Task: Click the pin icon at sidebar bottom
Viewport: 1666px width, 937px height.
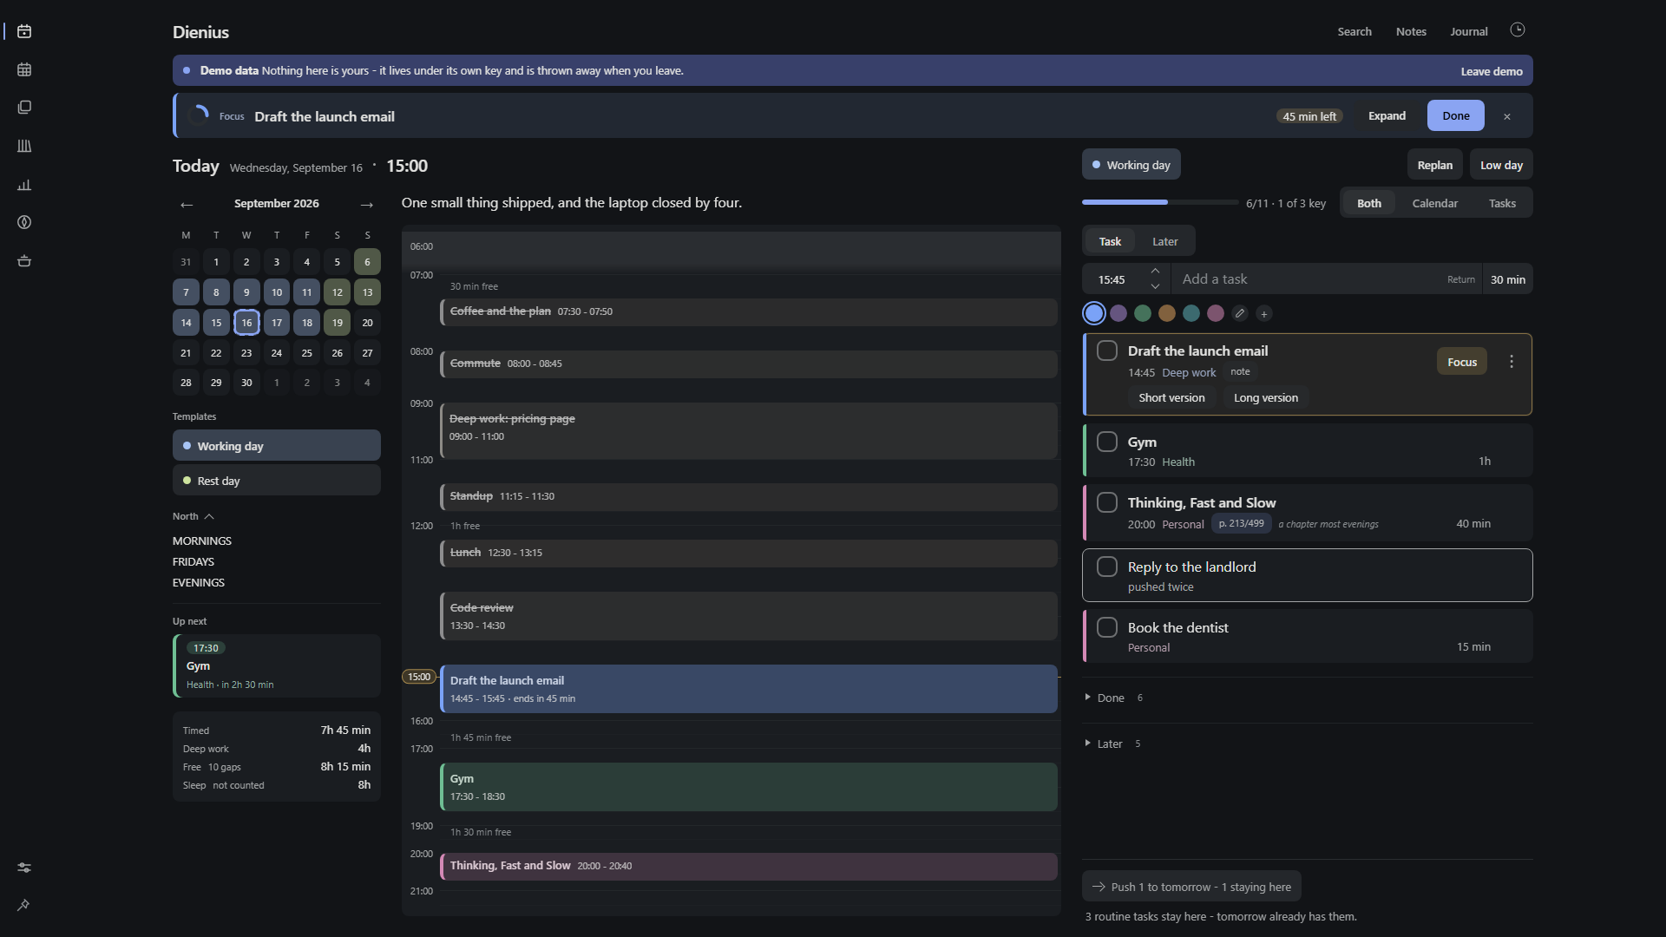Action: click(24, 905)
